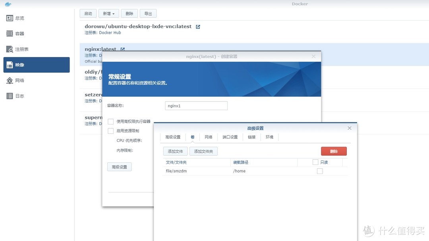Screen dimensions: 429x241
Task: Select the Image (映像) sidebar section
Action: [37, 65]
